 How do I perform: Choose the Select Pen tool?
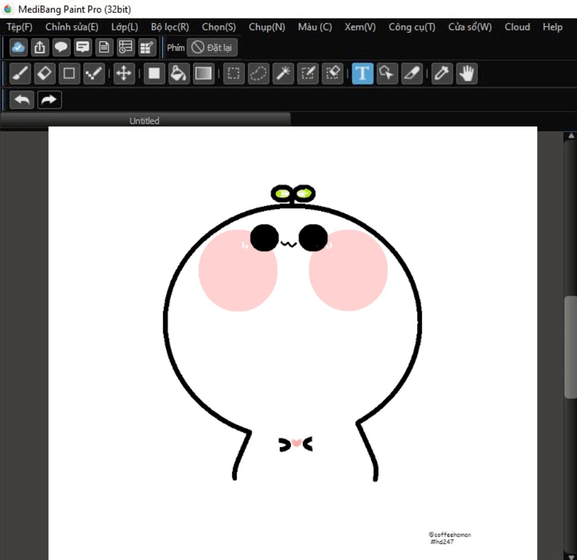(x=308, y=74)
